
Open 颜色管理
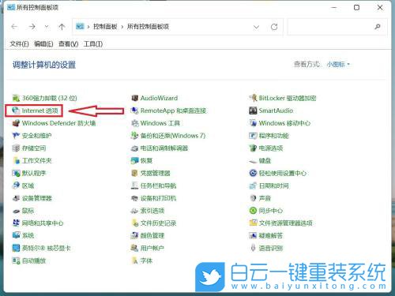coord(148,235)
